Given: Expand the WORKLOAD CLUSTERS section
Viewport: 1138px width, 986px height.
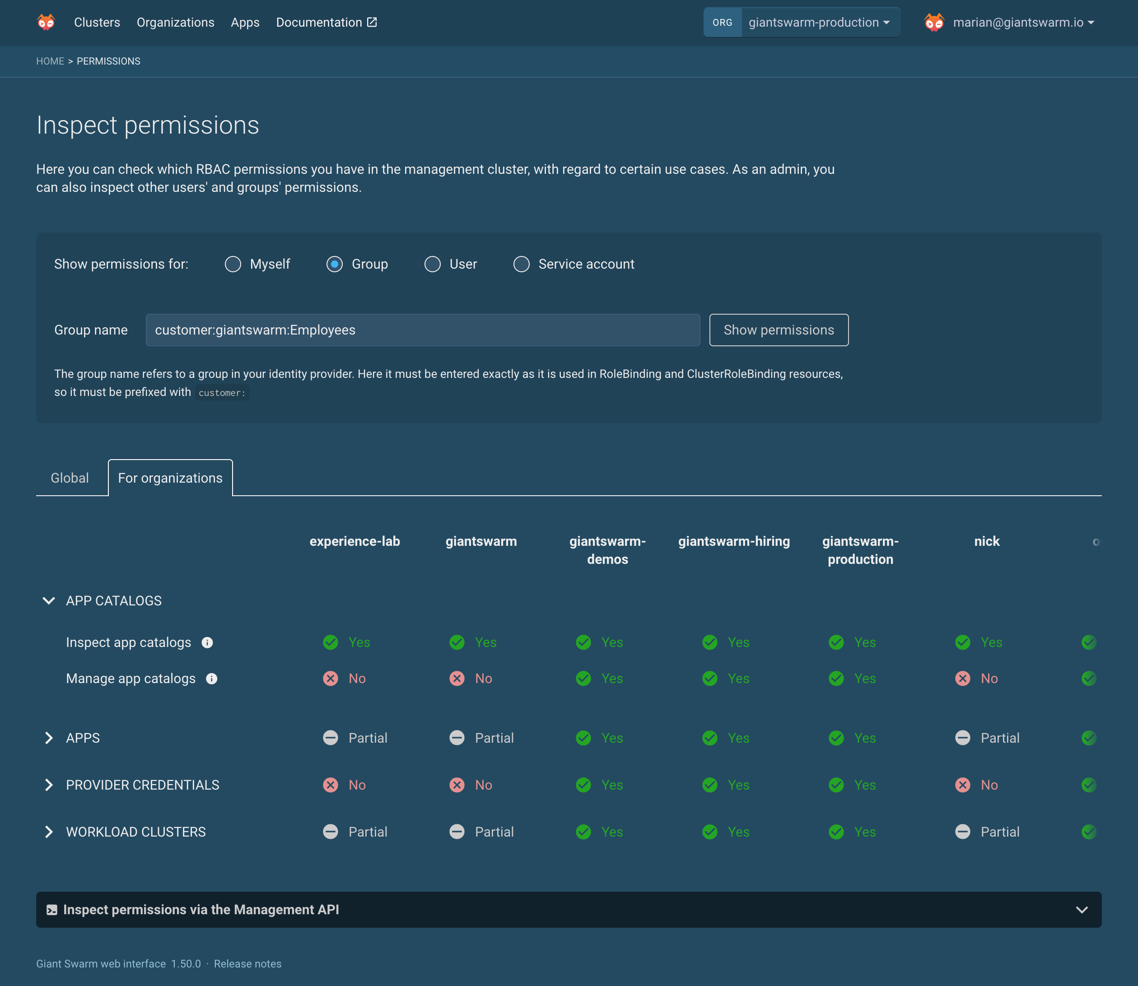Looking at the screenshot, I should pyautogui.click(x=48, y=831).
